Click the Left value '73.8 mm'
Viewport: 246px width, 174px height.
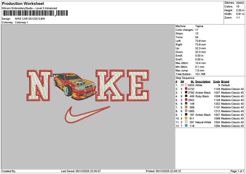click(x=200, y=41)
